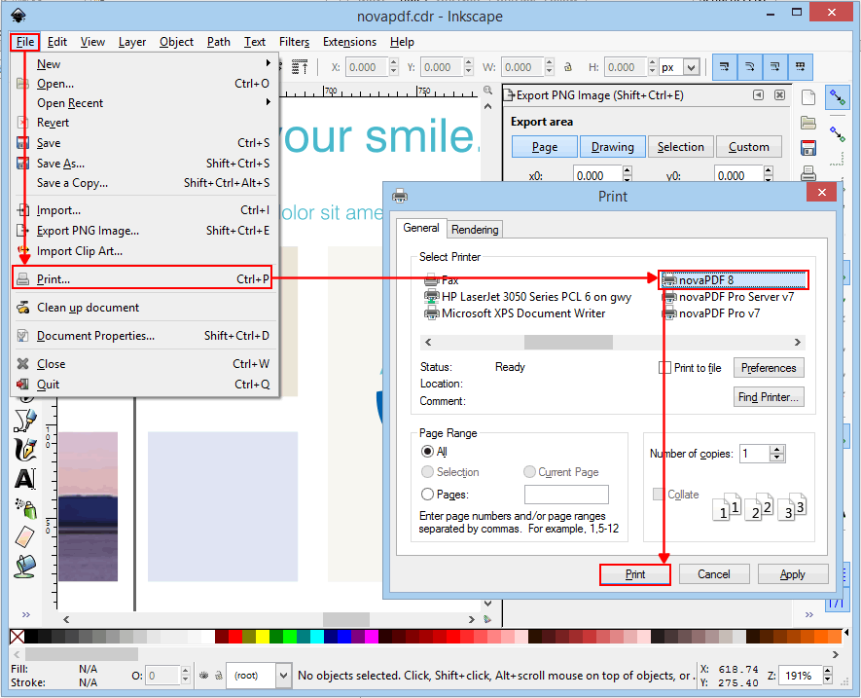
Task: Toggle the Custom export area button
Action: 748,147
